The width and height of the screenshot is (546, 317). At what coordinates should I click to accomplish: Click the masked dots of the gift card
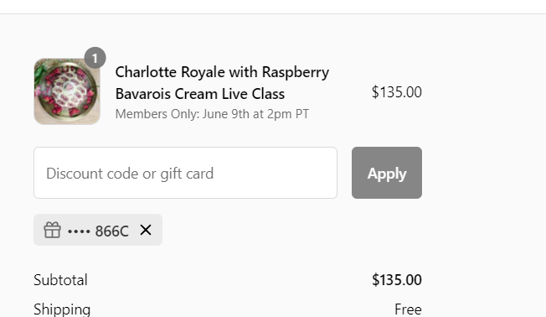click(x=79, y=231)
